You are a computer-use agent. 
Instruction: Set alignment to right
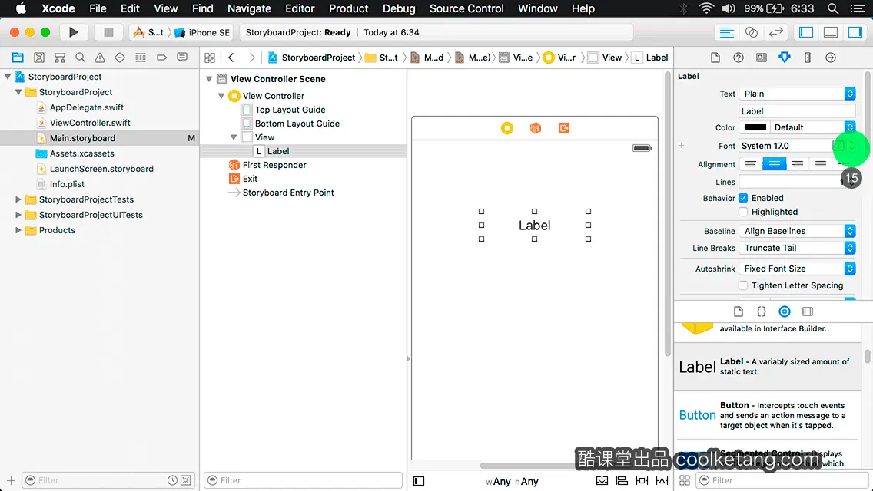(797, 164)
